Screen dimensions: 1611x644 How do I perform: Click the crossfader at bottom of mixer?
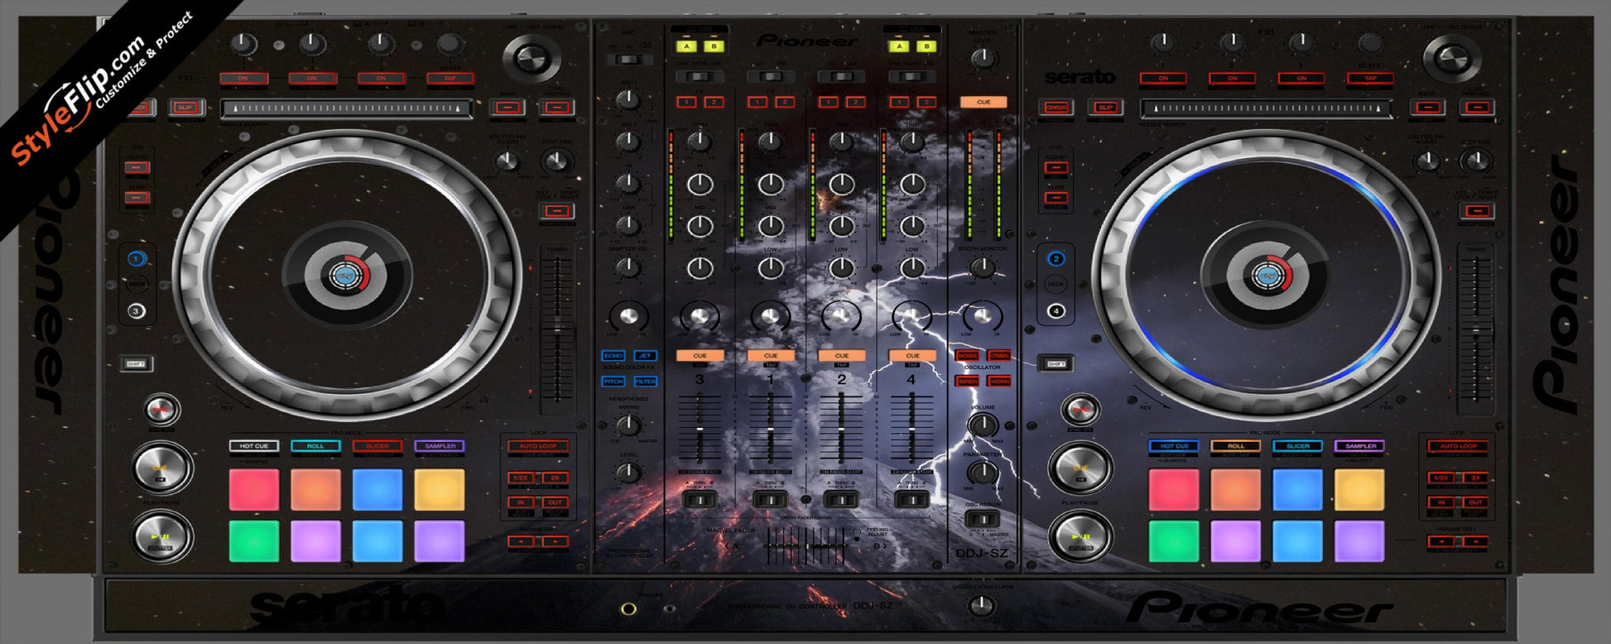tap(808, 546)
